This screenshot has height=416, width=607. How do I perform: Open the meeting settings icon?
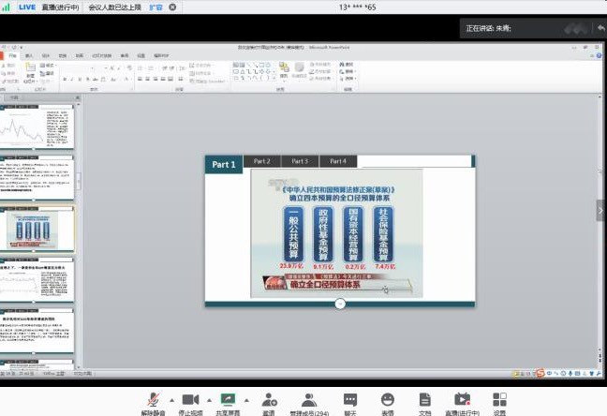(x=499, y=400)
